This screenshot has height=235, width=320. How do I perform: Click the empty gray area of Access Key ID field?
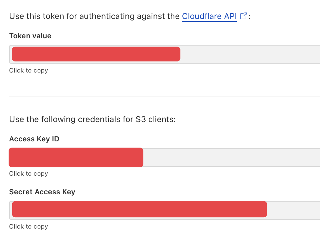pyautogui.click(x=231, y=157)
